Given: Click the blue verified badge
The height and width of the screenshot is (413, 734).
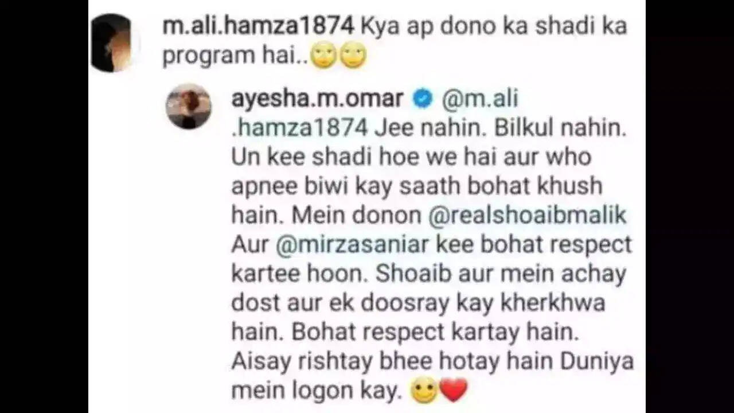Looking at the screenshot, I should 423,99.
